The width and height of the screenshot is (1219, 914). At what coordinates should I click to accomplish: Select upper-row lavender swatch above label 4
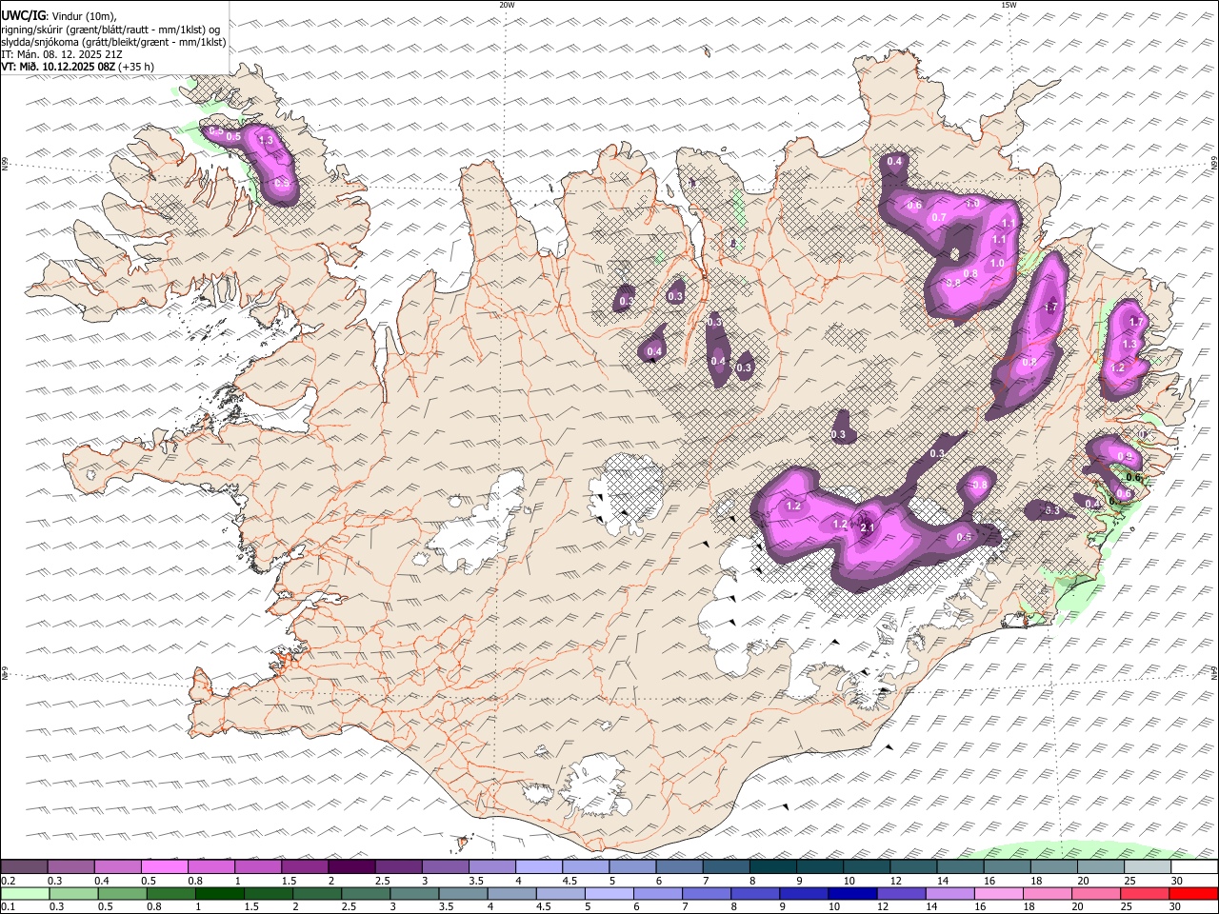coord(539,867)
